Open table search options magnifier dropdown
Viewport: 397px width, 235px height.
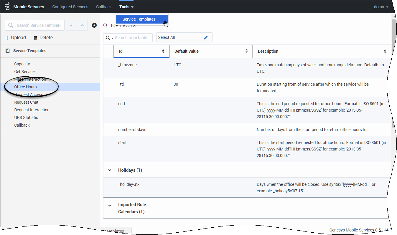pyautogui.click(x=109, y=38)
